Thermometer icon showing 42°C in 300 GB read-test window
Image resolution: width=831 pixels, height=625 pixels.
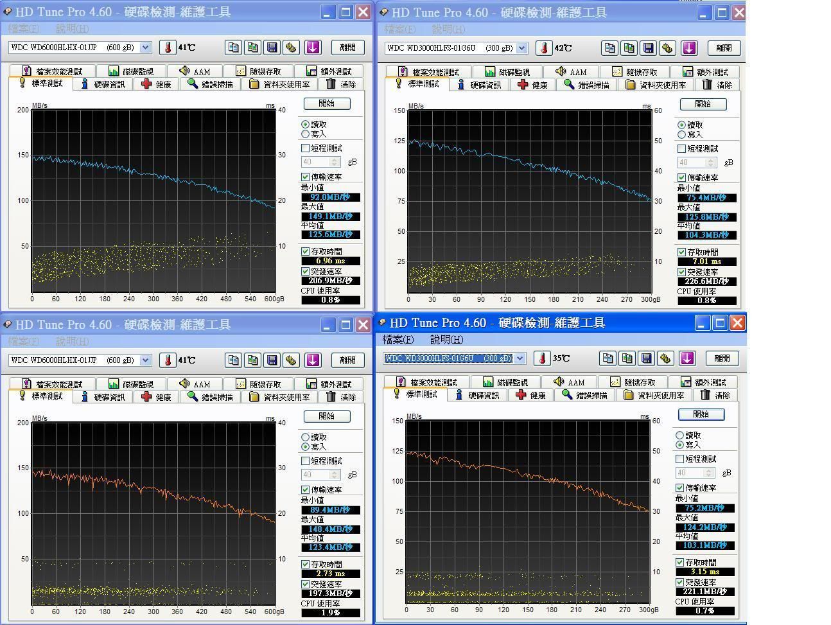(x=544, y=48)
